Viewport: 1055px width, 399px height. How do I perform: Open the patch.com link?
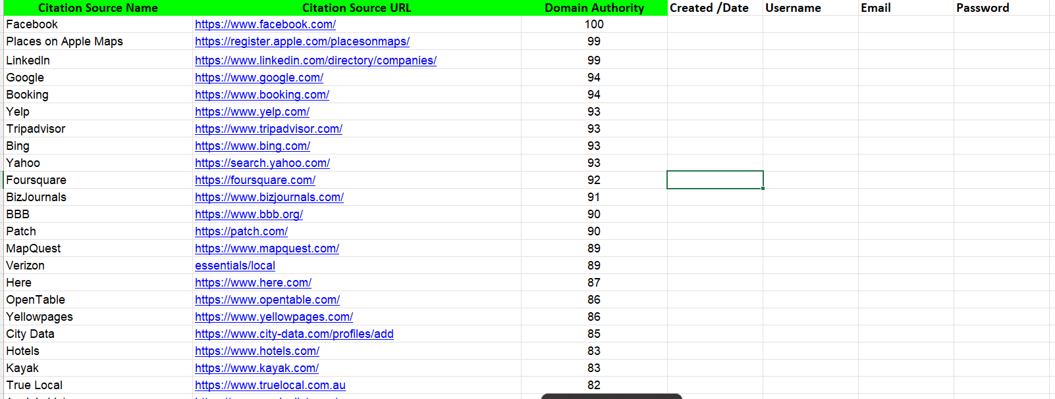(x=241, y=231)
